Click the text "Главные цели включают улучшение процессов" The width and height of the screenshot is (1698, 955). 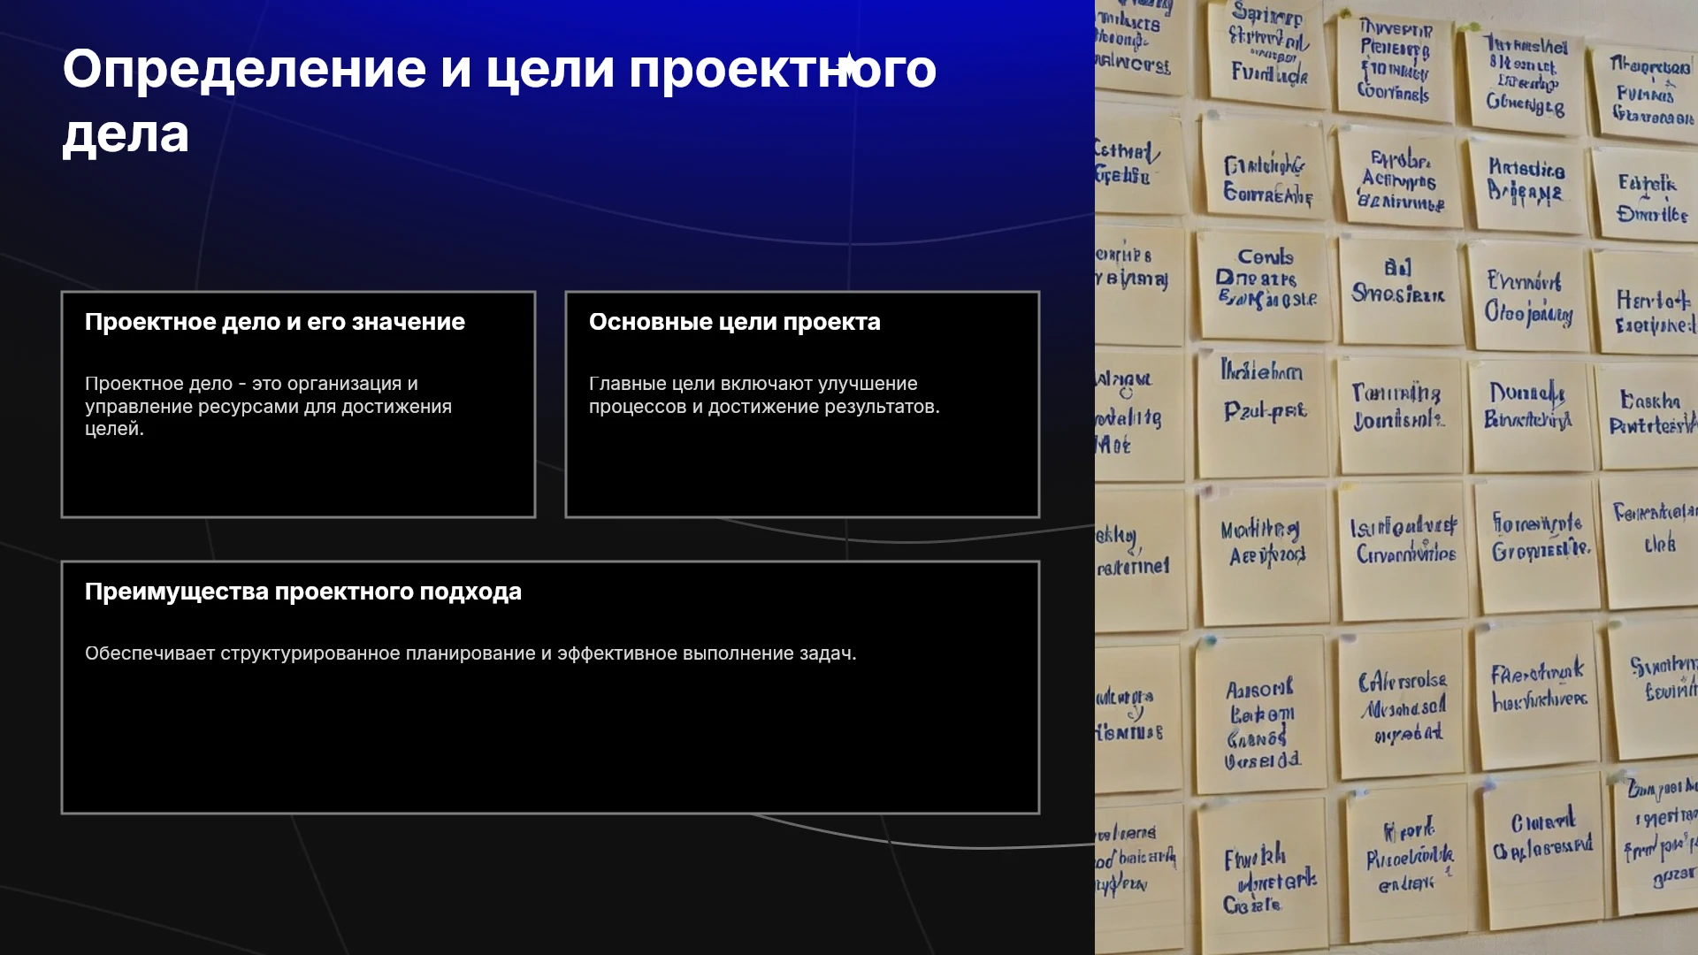pyautogui.click(x=764, y=395)
